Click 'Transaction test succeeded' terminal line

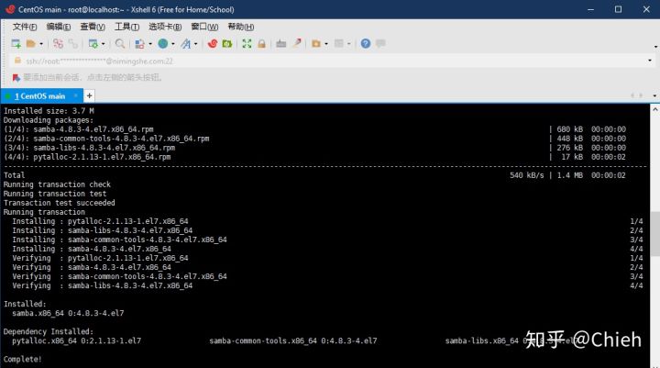60,203
